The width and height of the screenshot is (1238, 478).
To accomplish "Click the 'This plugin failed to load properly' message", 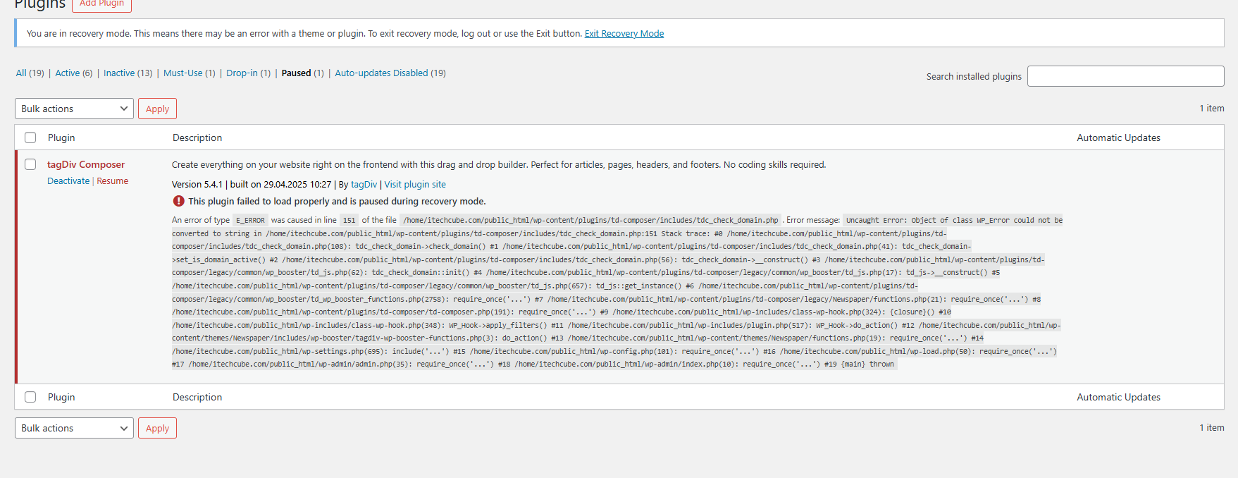I will pyautogui.click(x=337, y=201).
